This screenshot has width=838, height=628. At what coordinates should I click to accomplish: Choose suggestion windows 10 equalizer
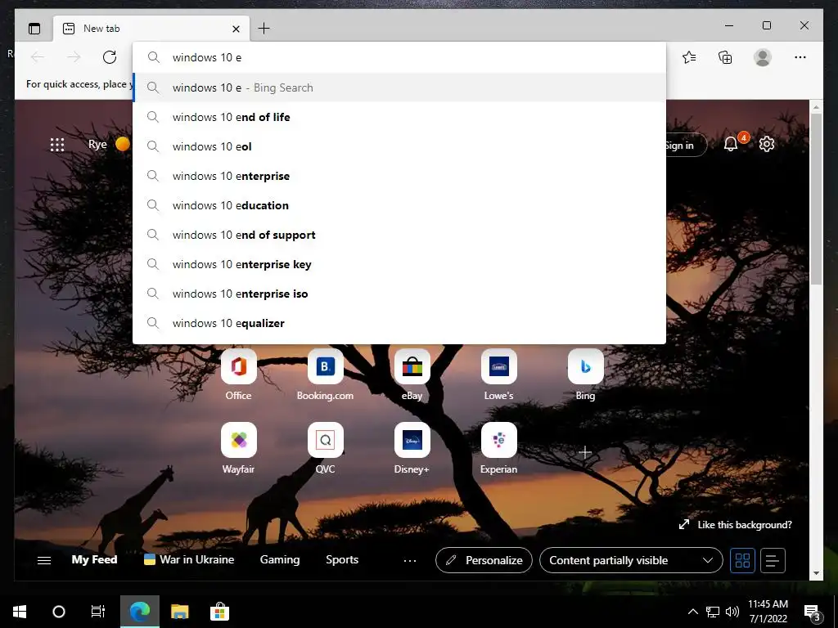point(399,322)
